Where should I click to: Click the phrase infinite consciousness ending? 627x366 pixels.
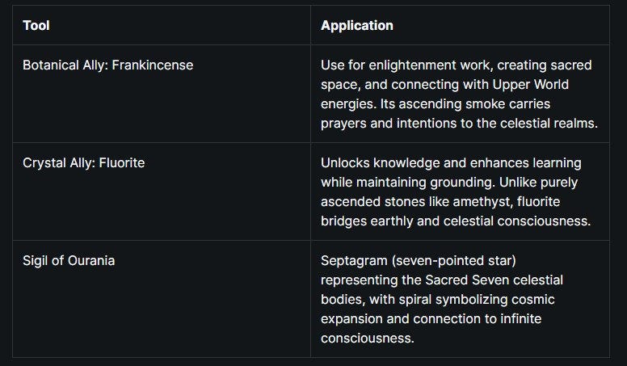click(431, 328)
